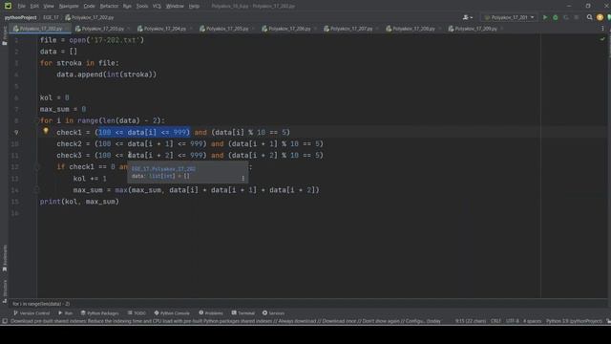Viewport: 611px width, 344px height.
Task: Close the Polyakov_17_209.py tab
Action: 501,29
